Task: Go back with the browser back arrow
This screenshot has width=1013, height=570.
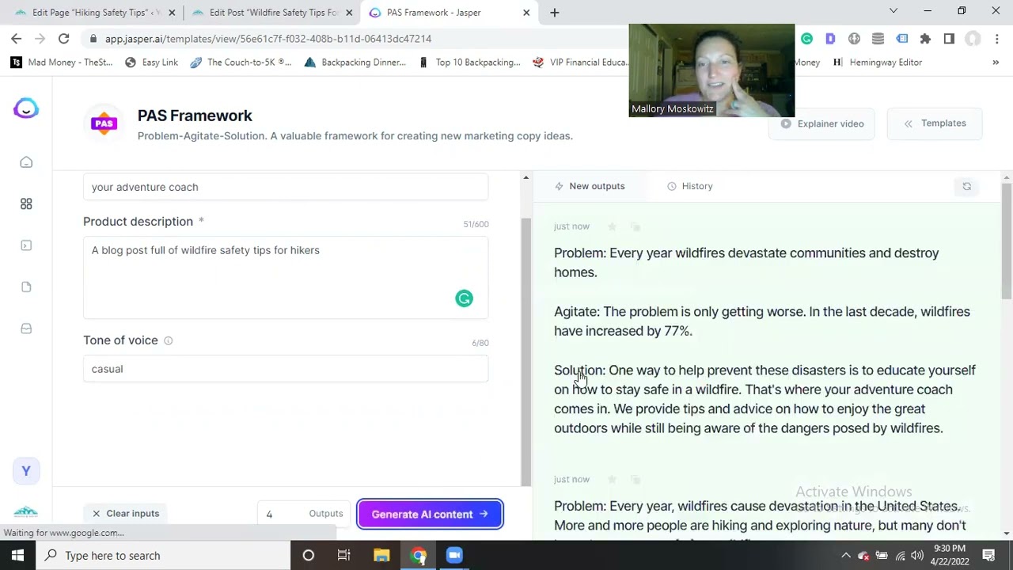Action: 17,38
